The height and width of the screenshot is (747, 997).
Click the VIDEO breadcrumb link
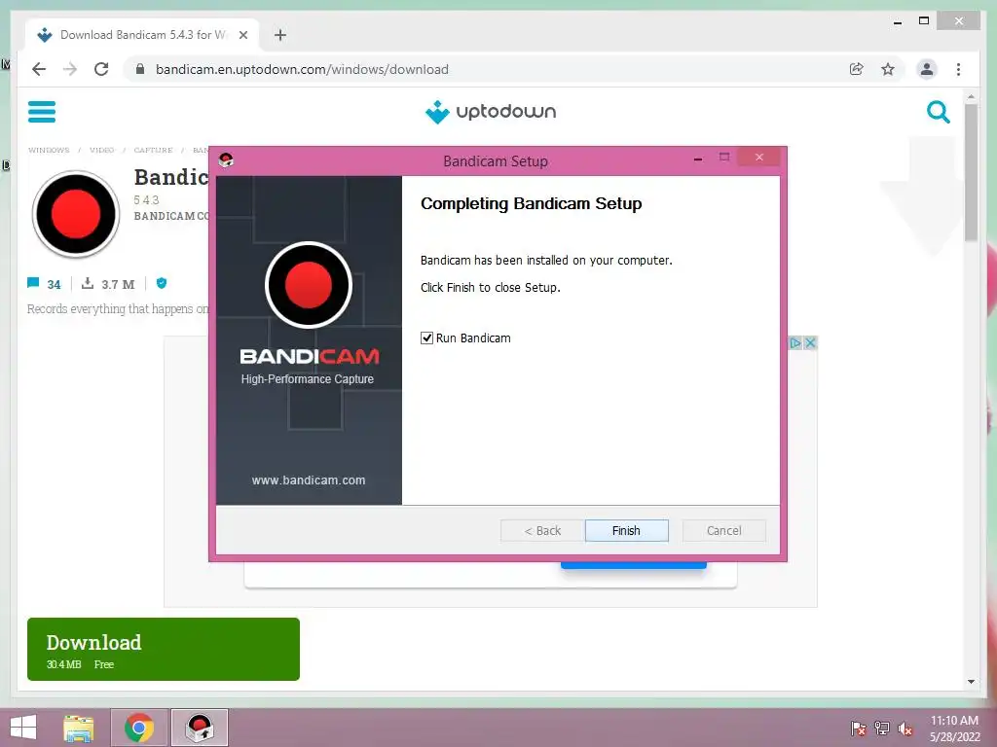[x=101, y=150]
